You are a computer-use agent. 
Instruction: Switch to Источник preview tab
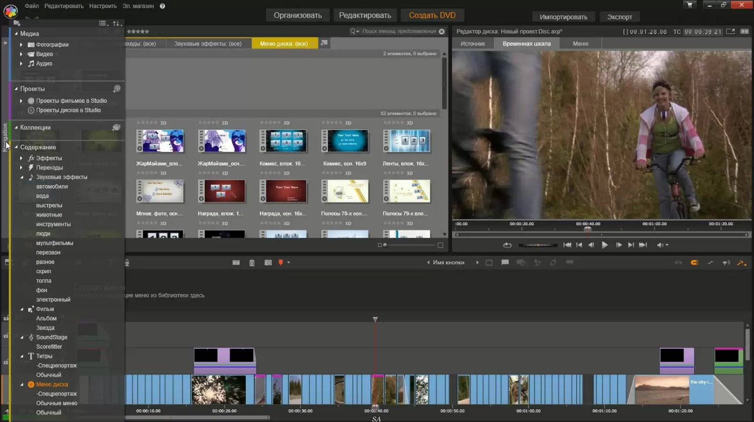pyautogui.click(x=473, y=44)
